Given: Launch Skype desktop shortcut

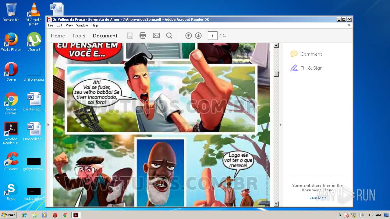Looking at the screenshot, I should click(x=11, y=191).
